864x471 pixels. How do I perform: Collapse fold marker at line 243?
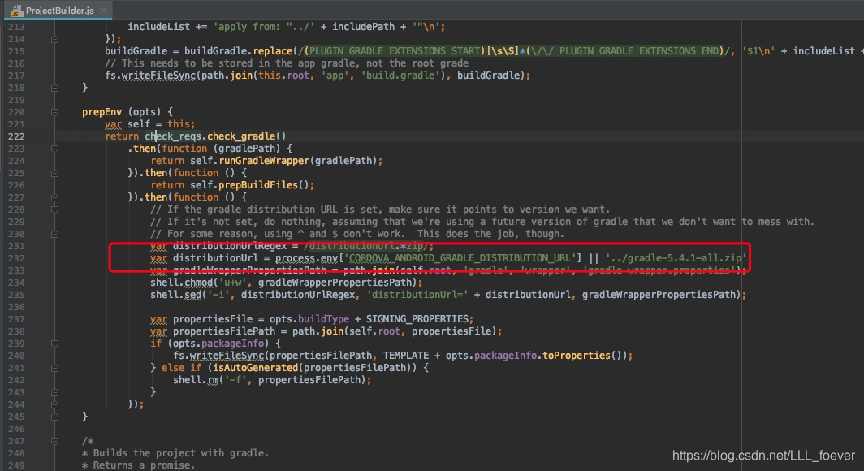tap(54, 392)
